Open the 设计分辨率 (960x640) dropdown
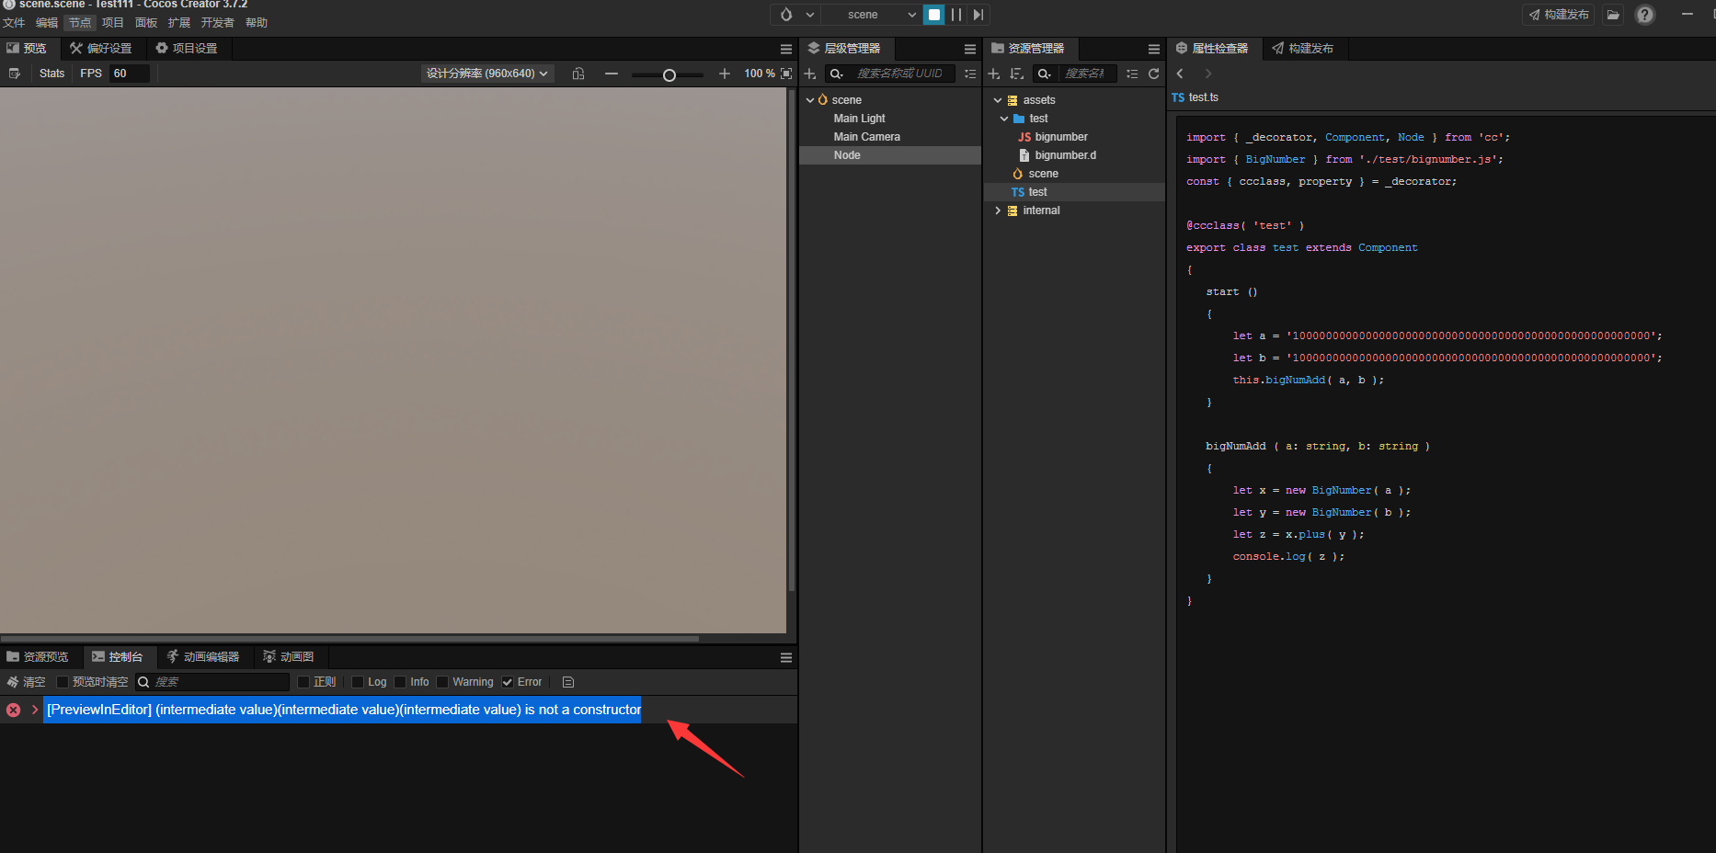This screenshot has width=1716, height=853. (487, 74)
